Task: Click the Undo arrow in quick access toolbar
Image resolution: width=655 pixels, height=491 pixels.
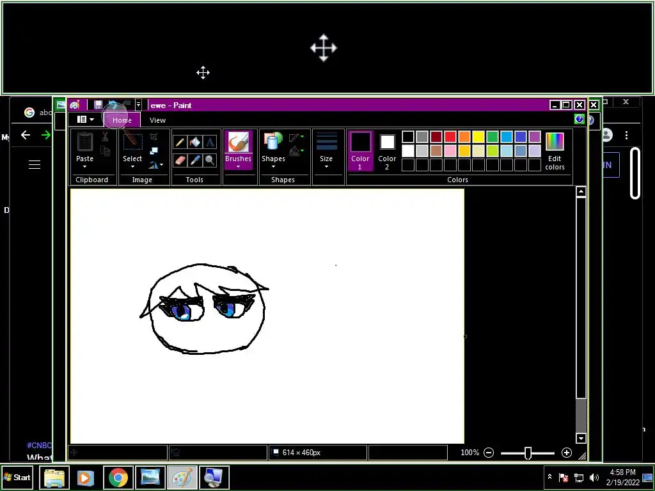Action: pos(113,105)
